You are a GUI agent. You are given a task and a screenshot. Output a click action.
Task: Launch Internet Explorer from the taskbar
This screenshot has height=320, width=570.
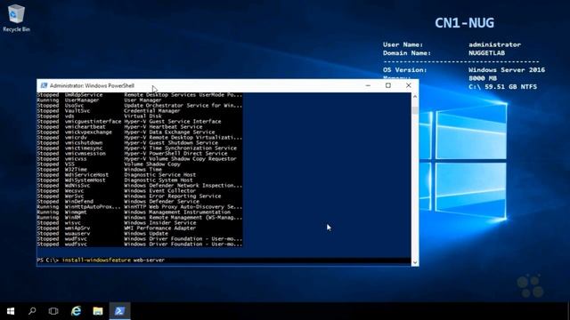pyautogui.click(x=76, y=311)
